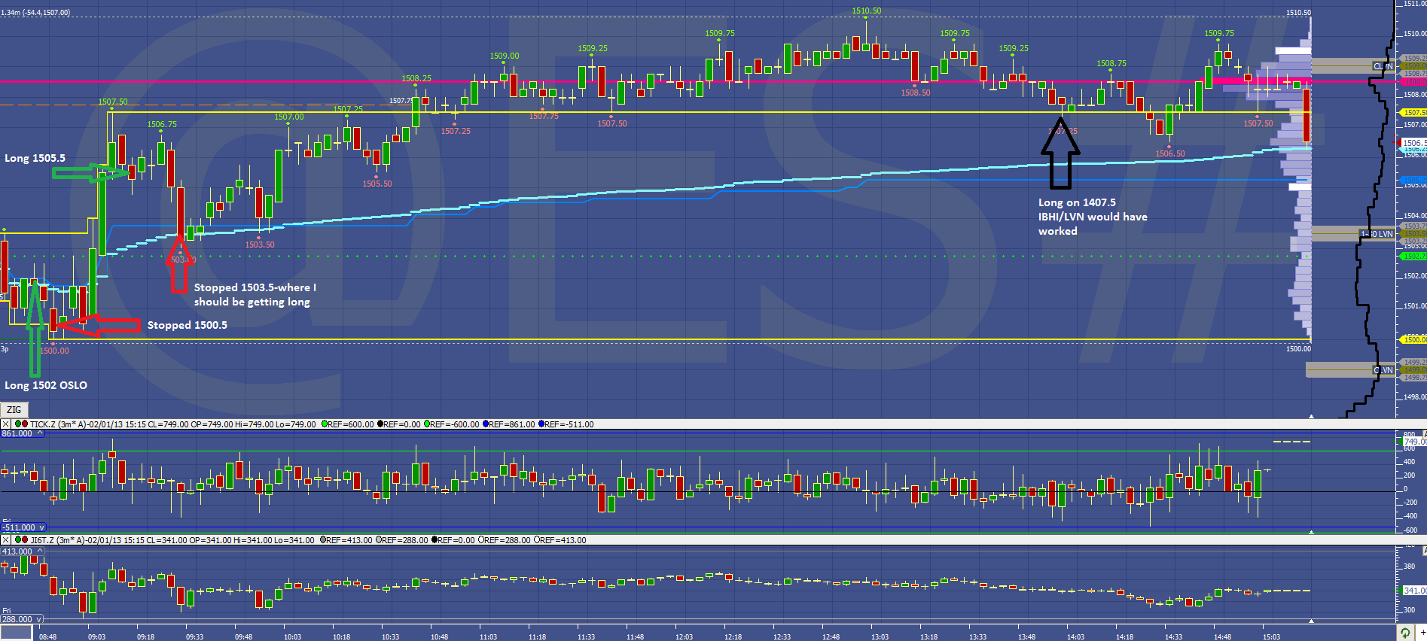Click the 1503.50 swing low label

(x=260, y=245)
